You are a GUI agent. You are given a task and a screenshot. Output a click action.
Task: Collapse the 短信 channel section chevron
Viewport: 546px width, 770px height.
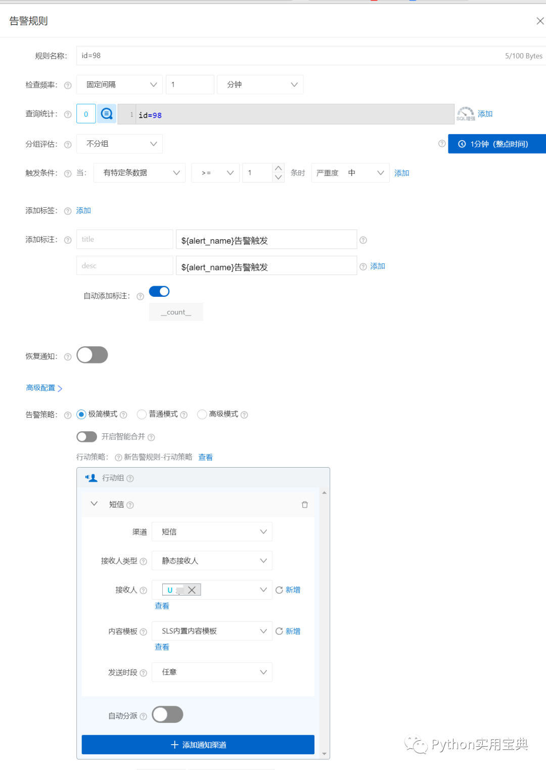94,504
